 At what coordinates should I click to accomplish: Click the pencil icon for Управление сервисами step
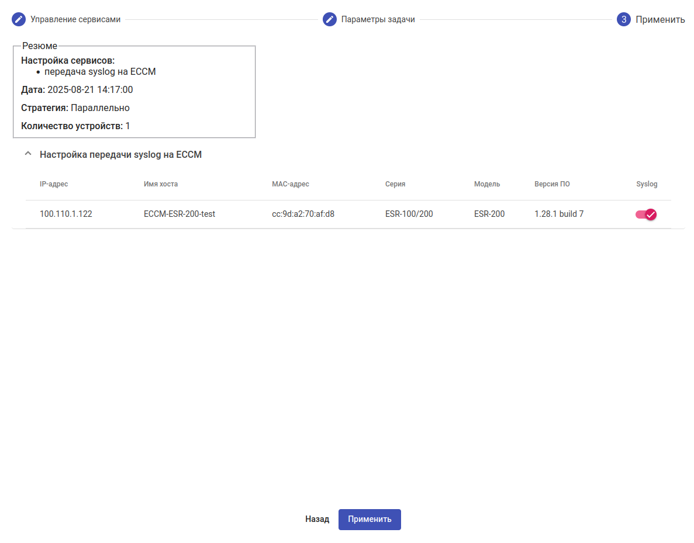coord(19,19)
